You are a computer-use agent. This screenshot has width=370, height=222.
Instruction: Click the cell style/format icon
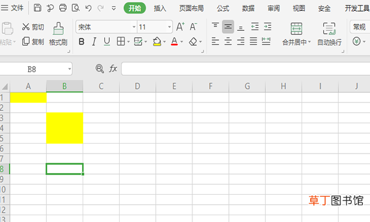coord(138,41)
